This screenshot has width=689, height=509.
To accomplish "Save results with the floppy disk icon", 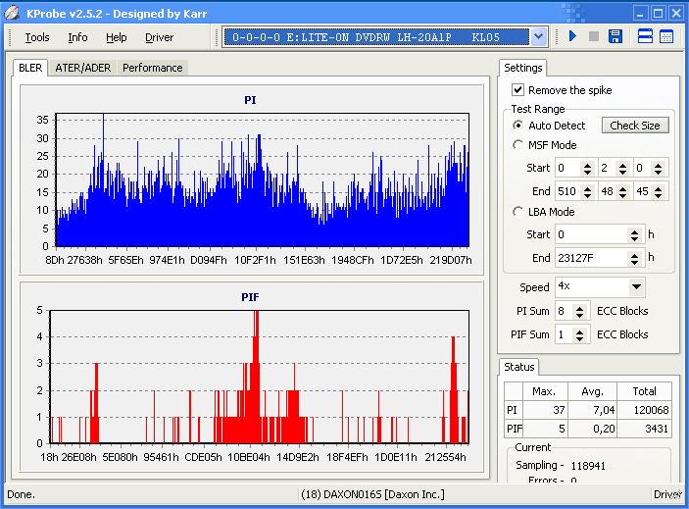I will (615, 37).
